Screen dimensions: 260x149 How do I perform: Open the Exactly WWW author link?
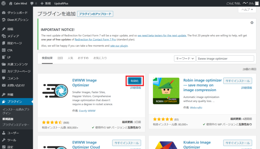point(87,111)
